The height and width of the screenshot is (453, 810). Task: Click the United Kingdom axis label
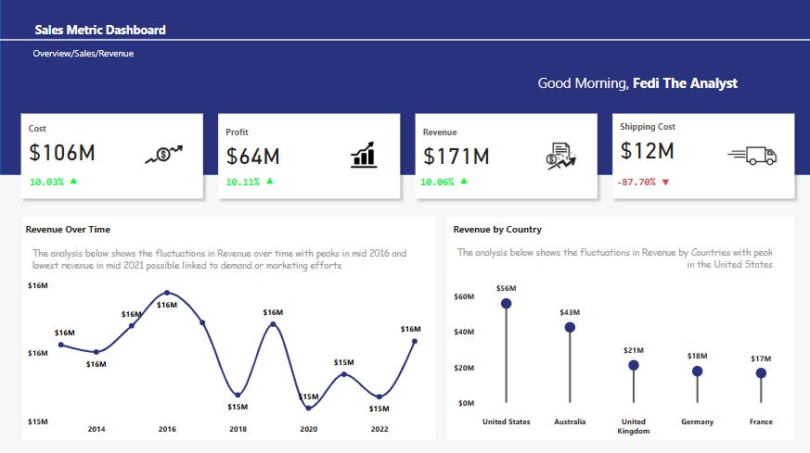[634, 426]
